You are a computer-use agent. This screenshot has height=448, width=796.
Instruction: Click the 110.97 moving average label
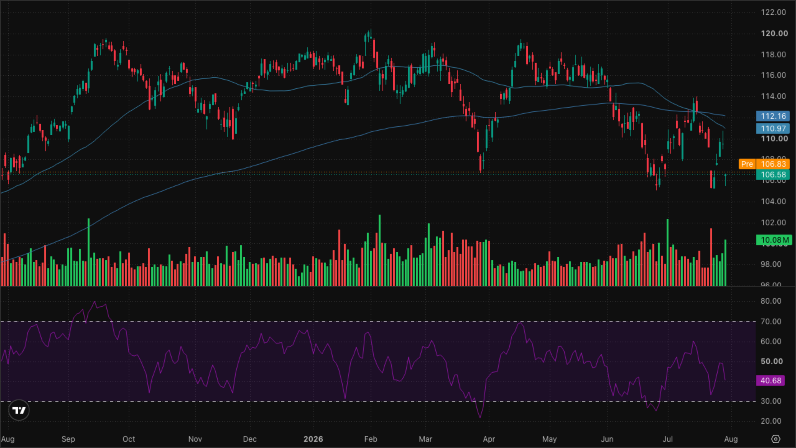point(773,128)
